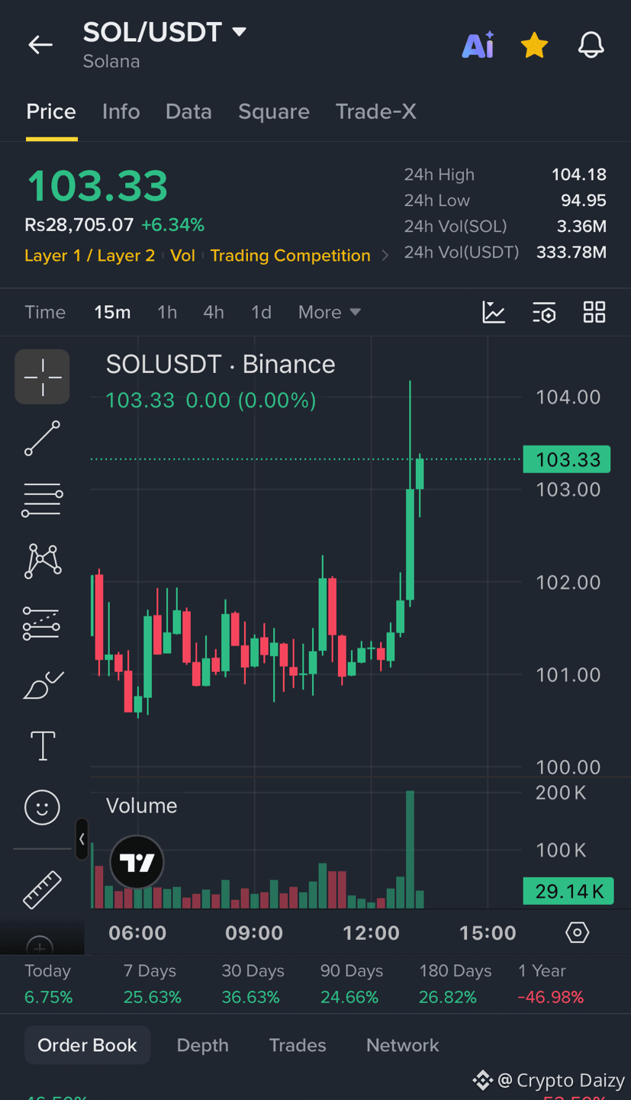Toggle the favorite star for SOL/USDT
The width and height of the screenshot is (631, 1100).
534,46
